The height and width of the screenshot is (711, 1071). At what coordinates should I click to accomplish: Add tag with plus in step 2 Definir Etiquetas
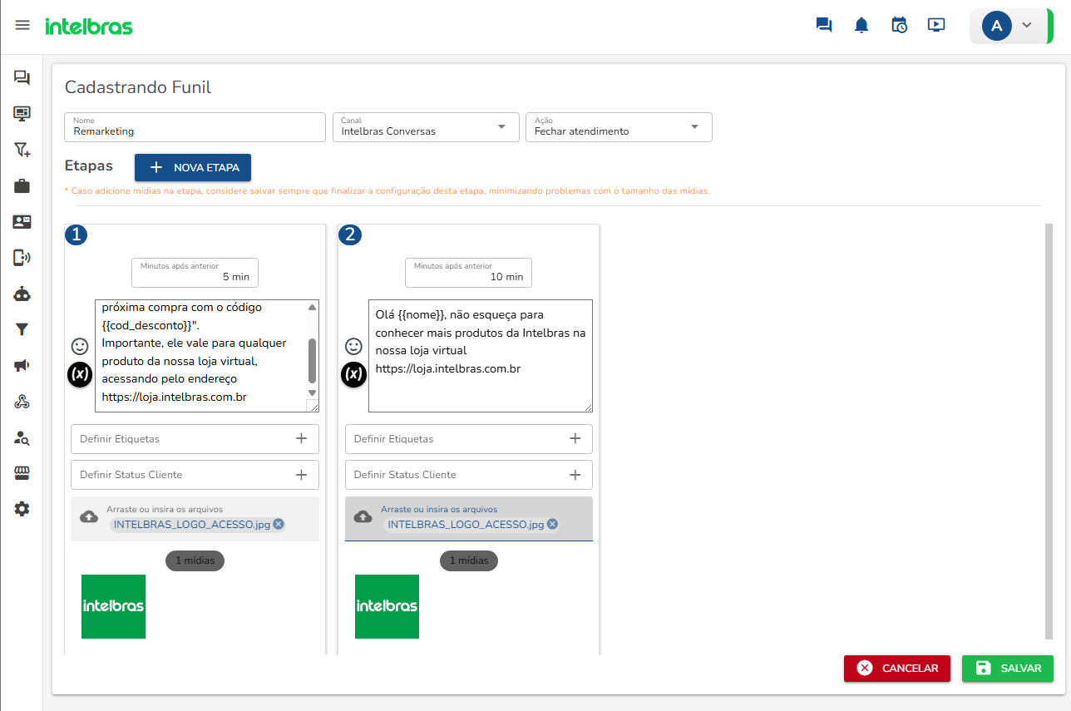click(575, 438)
